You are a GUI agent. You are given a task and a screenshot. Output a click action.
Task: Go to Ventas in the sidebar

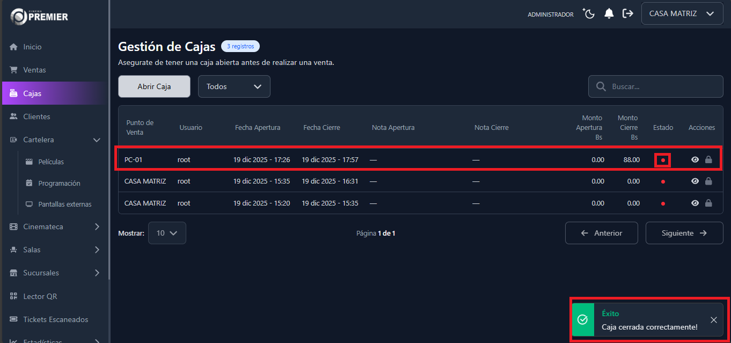[x=34, y=70]
